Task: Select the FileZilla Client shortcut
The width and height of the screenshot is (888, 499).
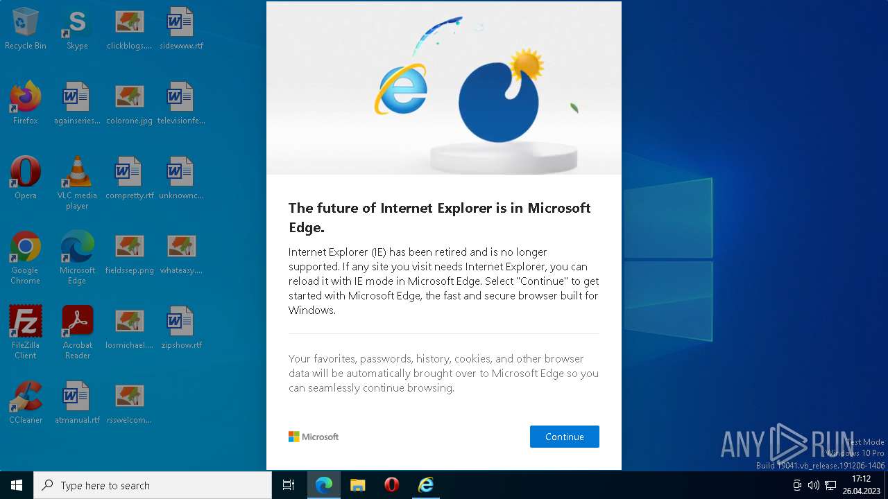Action: click(26, 333)
